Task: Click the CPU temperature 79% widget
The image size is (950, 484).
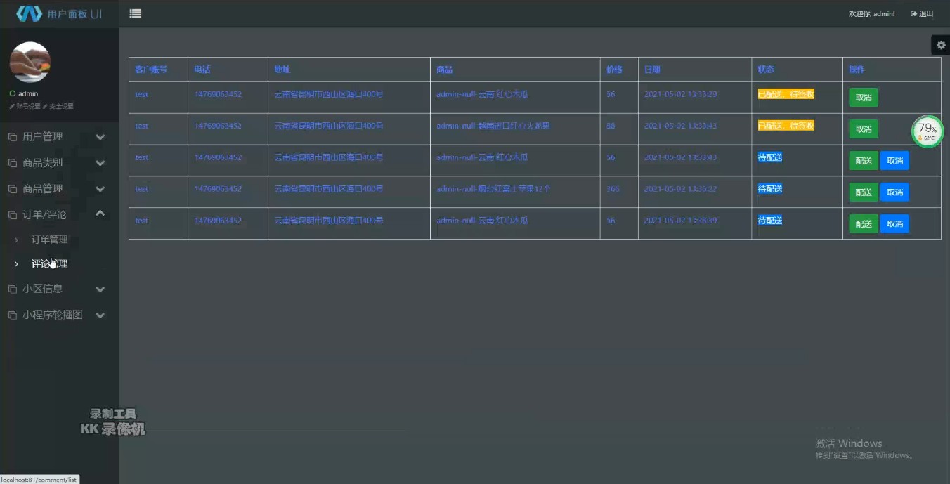Action: coord(928,131)
